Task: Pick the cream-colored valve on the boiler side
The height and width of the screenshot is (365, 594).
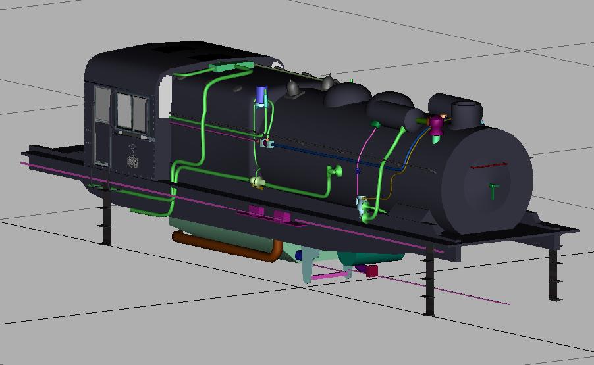Action: [x=257, y=182]
